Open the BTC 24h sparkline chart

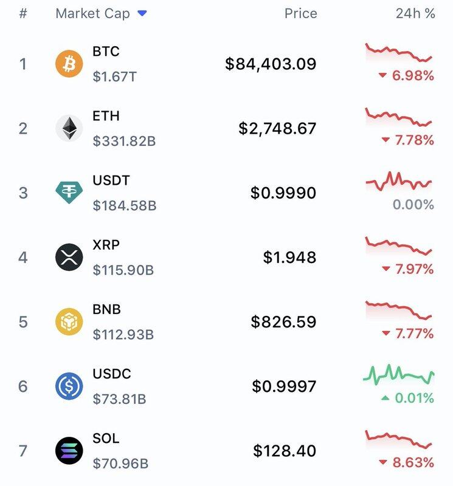[399, 53]
